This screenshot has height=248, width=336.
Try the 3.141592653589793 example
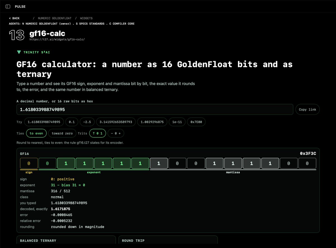(x=116, y=122)
